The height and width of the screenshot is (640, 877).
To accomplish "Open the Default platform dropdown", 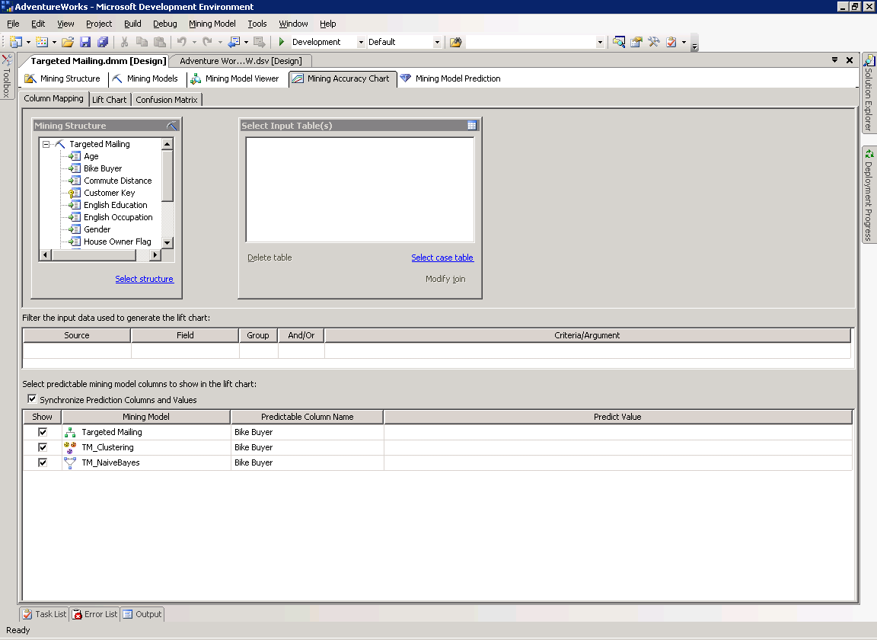I will (x=437, y=42).
